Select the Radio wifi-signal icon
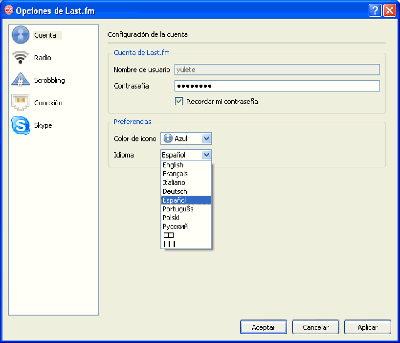Screen dimensions: 400x343 click(20, 57)
